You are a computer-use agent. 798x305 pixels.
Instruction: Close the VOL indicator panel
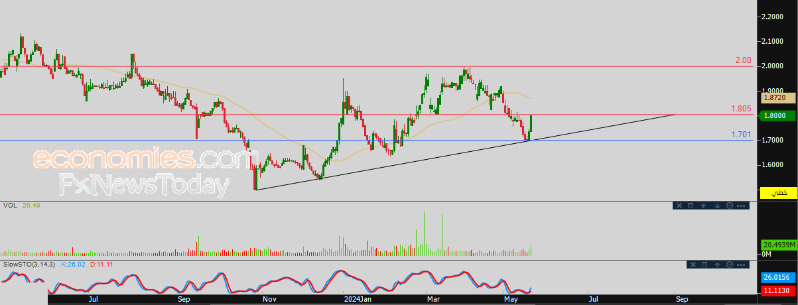679,206
